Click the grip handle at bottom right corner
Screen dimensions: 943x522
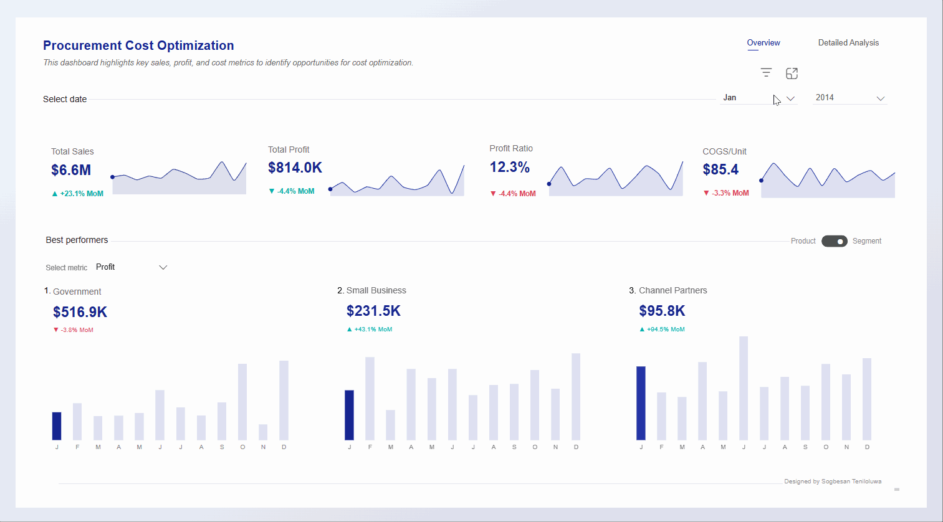click(896, 489)
